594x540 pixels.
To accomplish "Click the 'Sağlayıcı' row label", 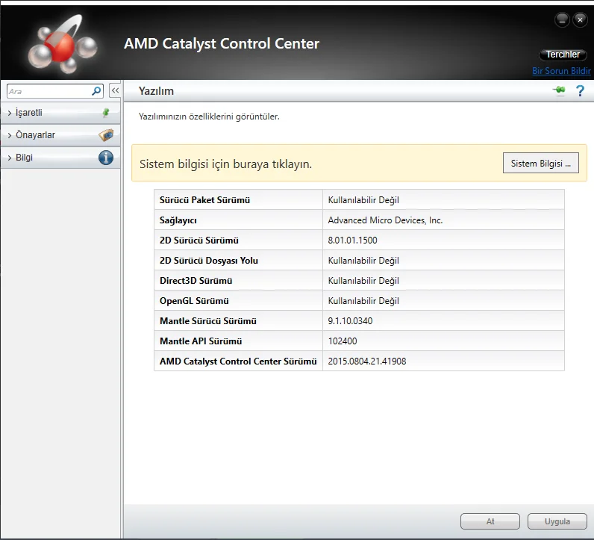I will [178, 220].
